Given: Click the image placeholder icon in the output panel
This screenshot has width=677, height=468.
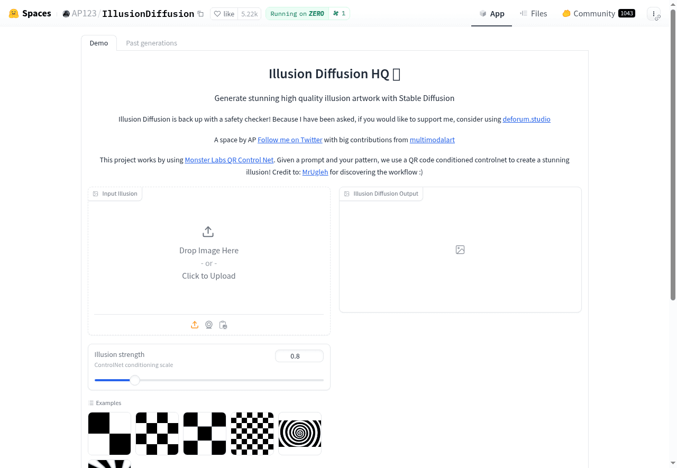Looking at the screenshot, I should [460, 249].
